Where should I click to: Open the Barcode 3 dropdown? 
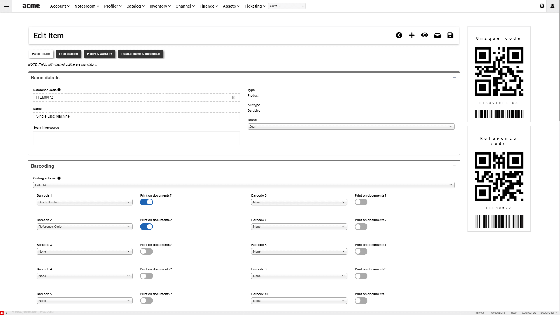pyautogui.click(x=85, y=251)
